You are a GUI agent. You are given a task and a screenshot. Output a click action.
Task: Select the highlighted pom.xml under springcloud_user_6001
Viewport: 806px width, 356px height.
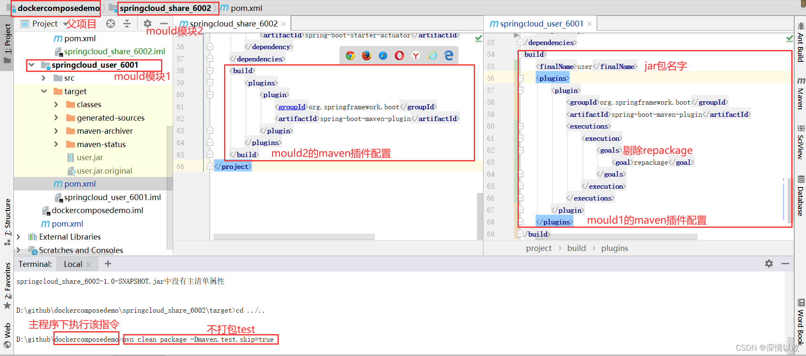click(x=80, y=184)
